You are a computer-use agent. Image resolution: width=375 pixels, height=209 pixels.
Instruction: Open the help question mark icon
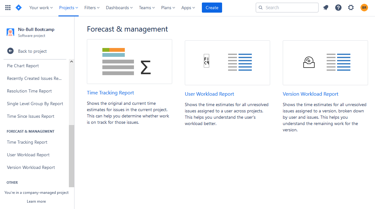pos(338,7)
